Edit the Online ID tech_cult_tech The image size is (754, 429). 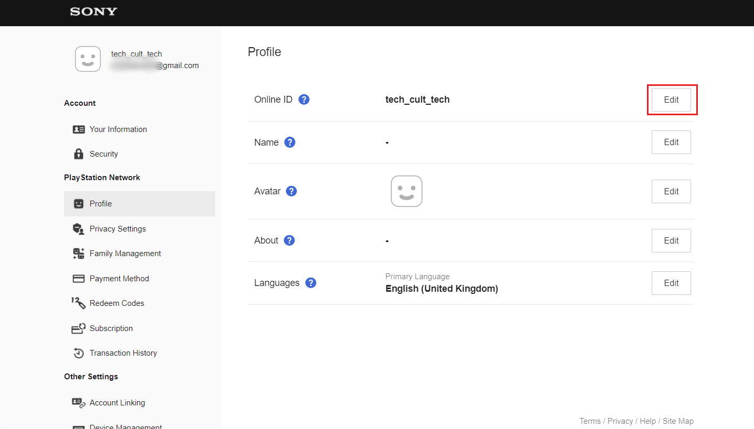tap(671, 100)
